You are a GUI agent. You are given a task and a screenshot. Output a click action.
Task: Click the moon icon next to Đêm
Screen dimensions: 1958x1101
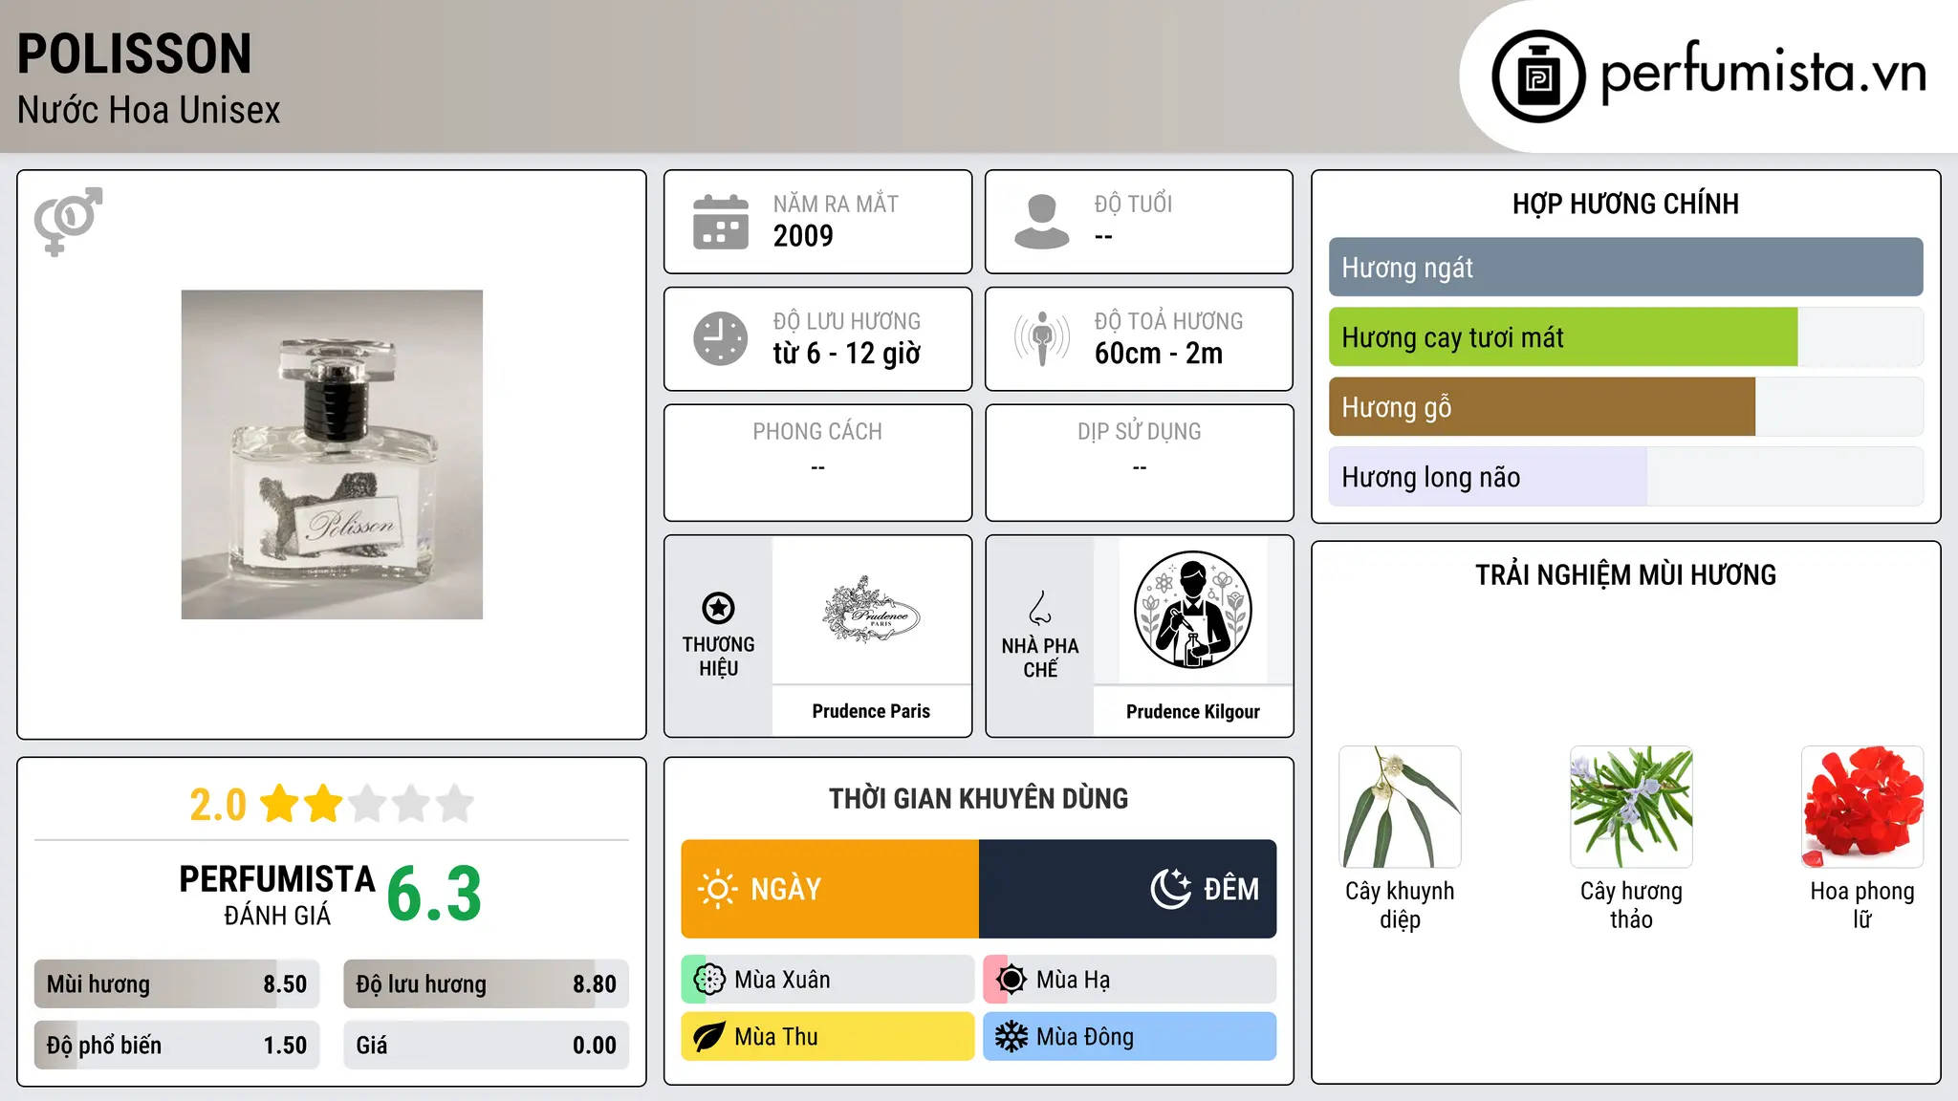click(1170, 889)
